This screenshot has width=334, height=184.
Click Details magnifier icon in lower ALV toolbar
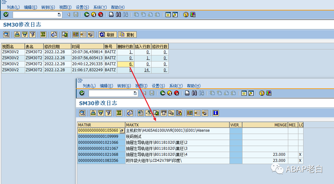tap(82, 113)
